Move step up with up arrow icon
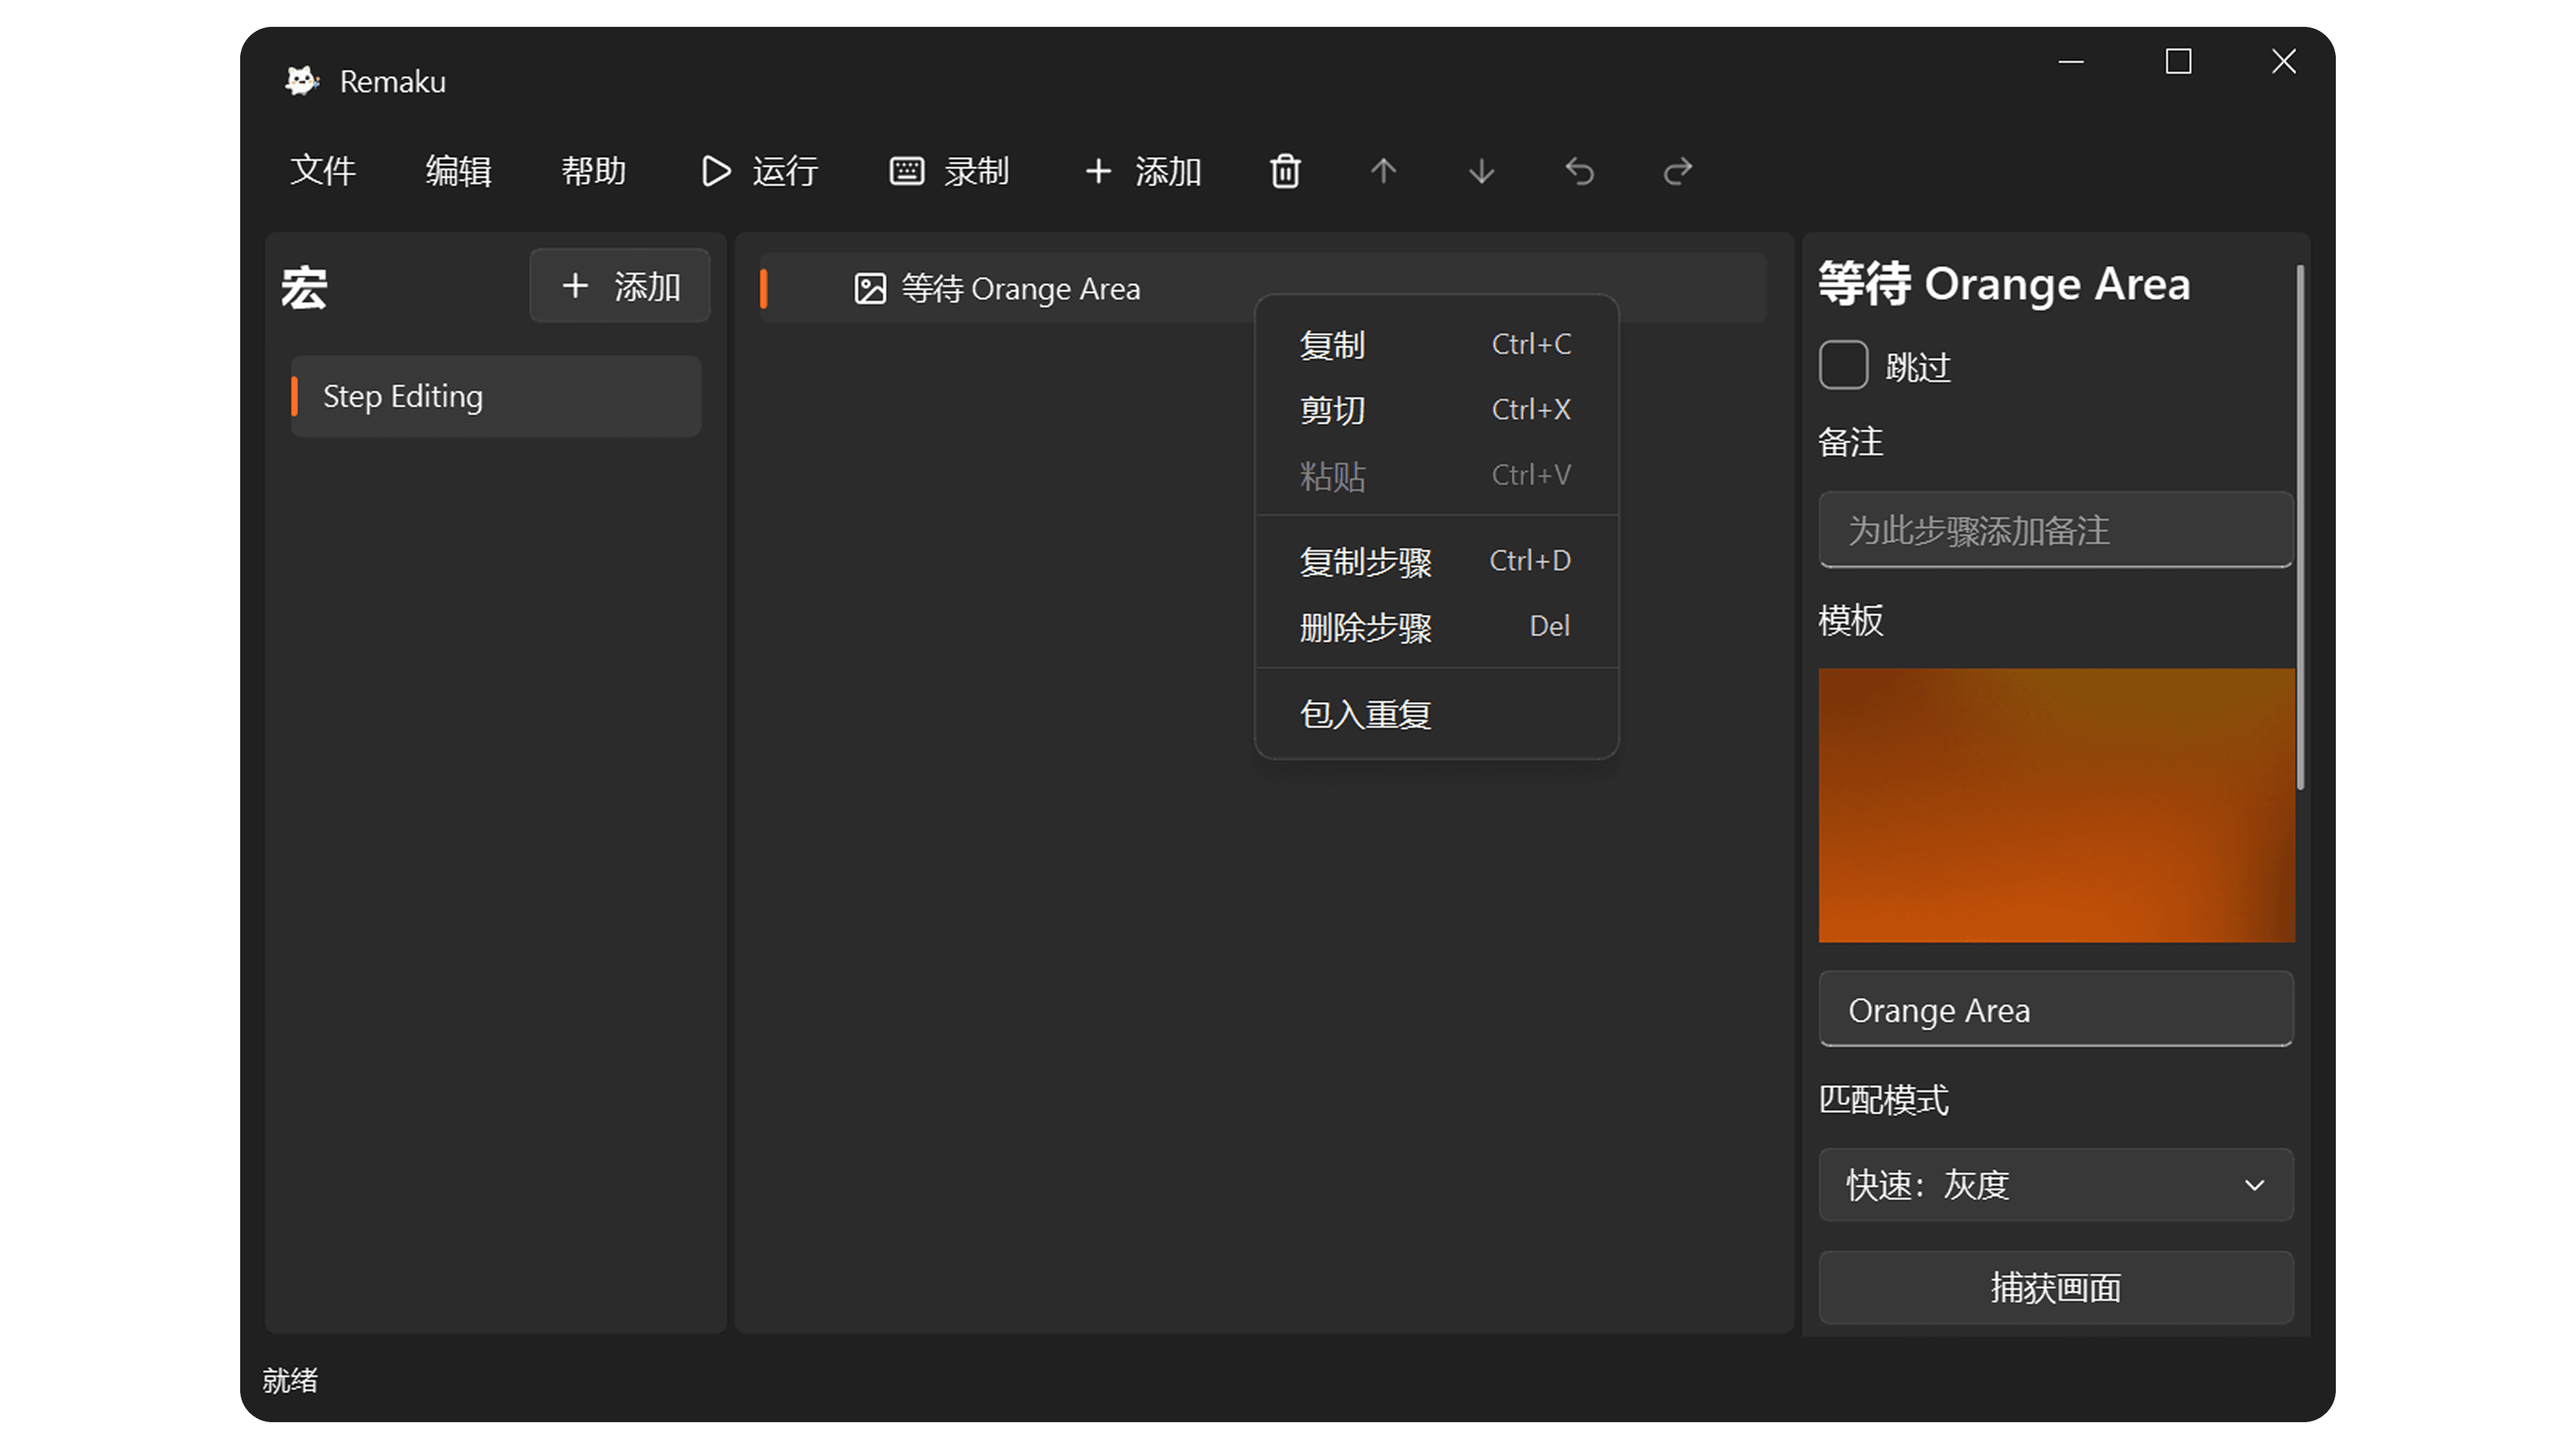 [1383, 171]
